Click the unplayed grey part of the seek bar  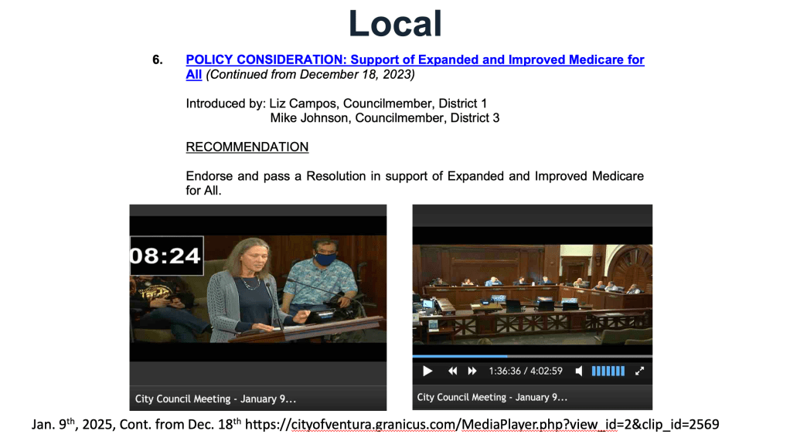(580, 357)
